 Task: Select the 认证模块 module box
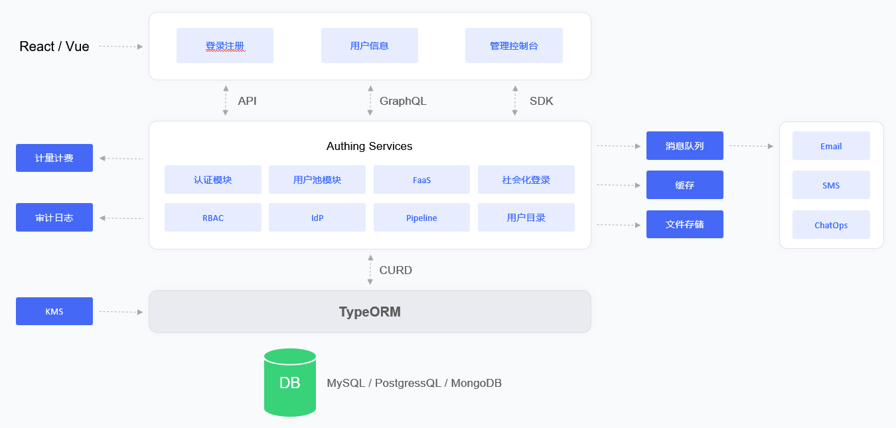click(213, 180)
